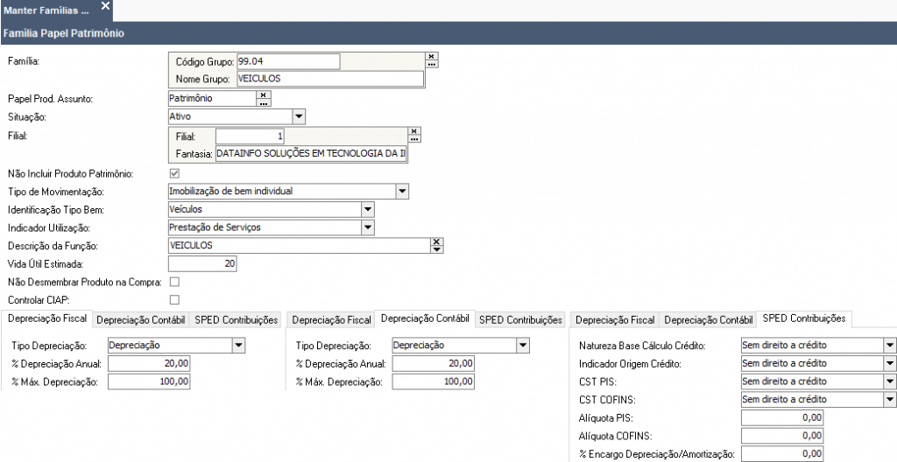Click the 'Tipo de Movimentação:' label
Screen dimensions: 897x462
point(56,192)
